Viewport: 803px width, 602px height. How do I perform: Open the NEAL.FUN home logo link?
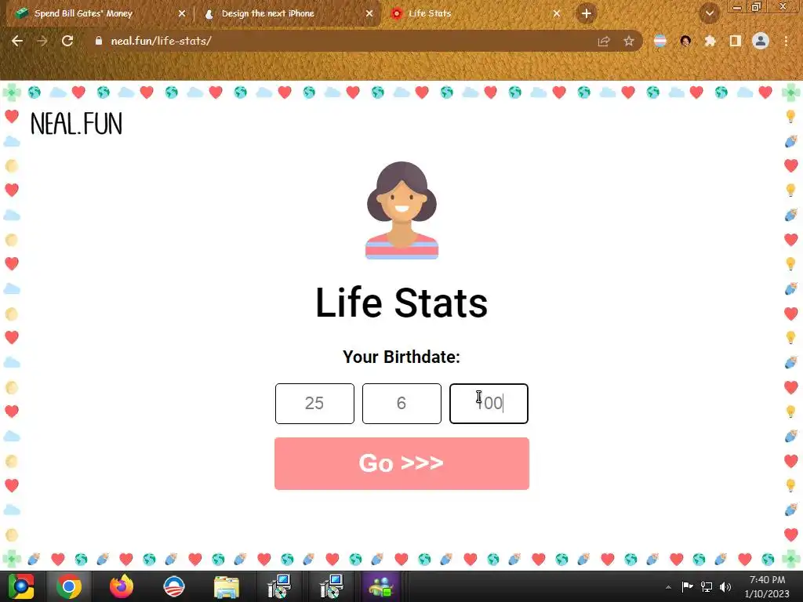coord(76,124)
